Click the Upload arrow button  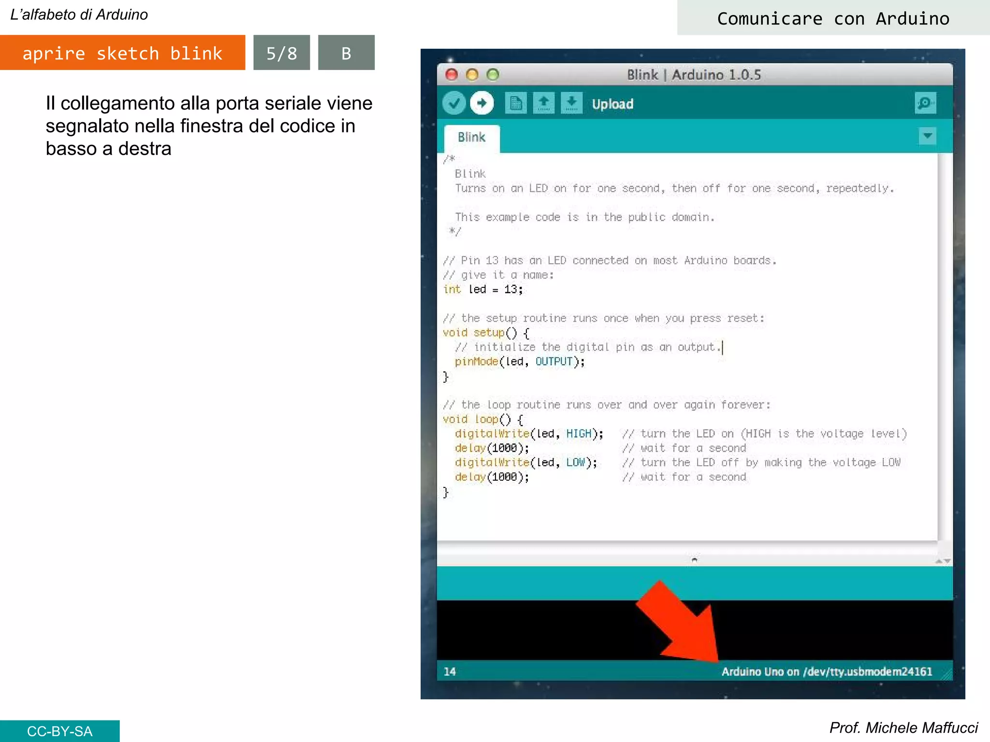point(482,103)
